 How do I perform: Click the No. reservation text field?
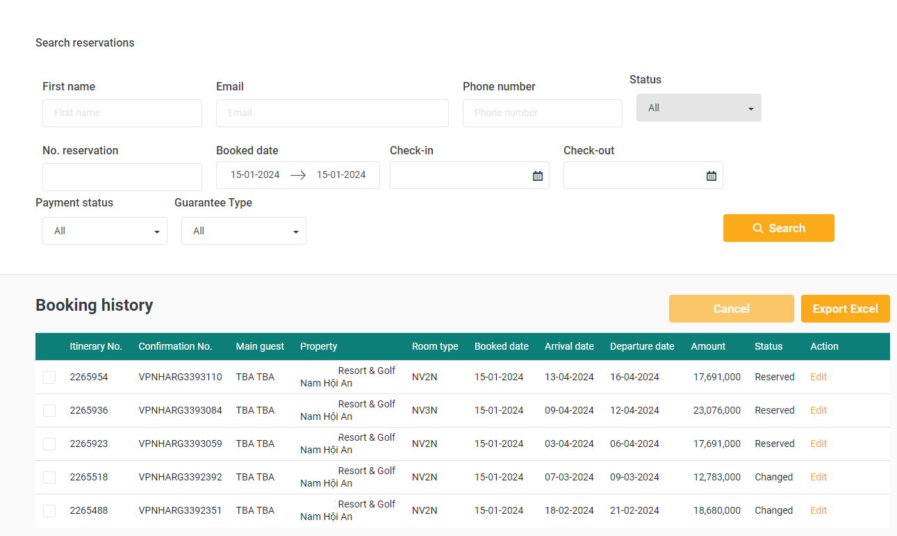pos(122,177)
